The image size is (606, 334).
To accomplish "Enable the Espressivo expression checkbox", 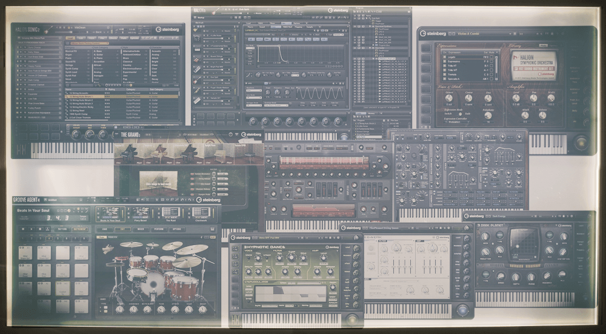I will click(444, 61).
